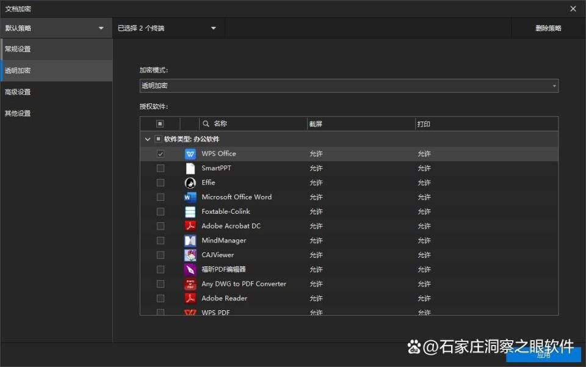Click the MindManager icon
The height and width of the screenshot is (367, 586).
190,241
